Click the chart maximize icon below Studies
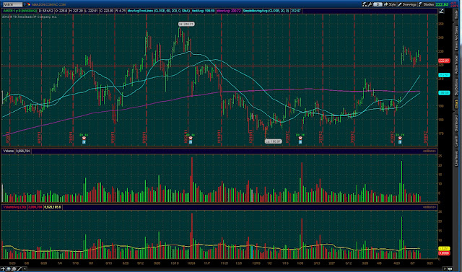The image size is (462, 272). click(x=441, y=12)
